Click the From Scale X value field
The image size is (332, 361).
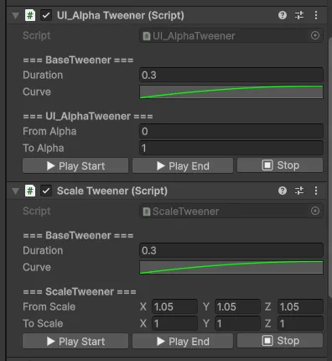(174, 306)
